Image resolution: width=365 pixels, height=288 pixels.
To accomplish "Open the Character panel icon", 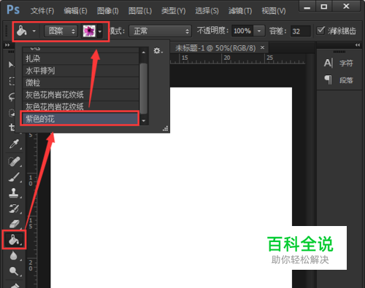I will (328, 63).
